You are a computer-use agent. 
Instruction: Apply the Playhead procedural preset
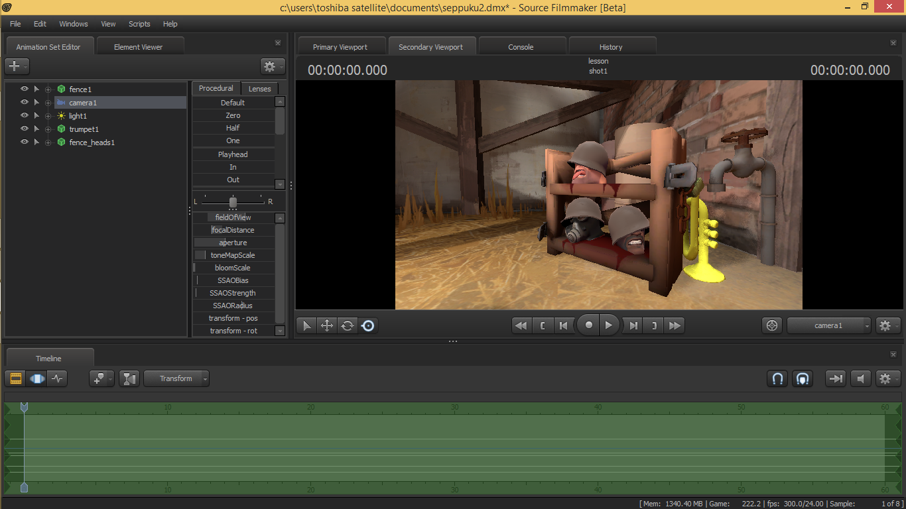click(233, 154)
